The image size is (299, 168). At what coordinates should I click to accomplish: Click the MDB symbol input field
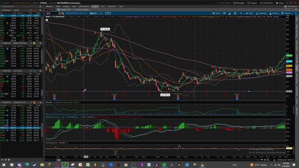click(x=51, y=14)
